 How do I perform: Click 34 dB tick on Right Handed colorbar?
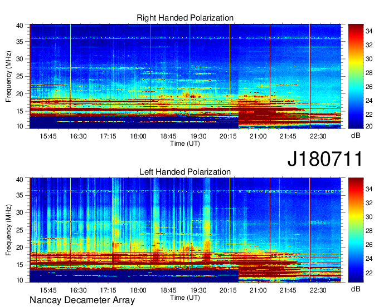(369, 31)
